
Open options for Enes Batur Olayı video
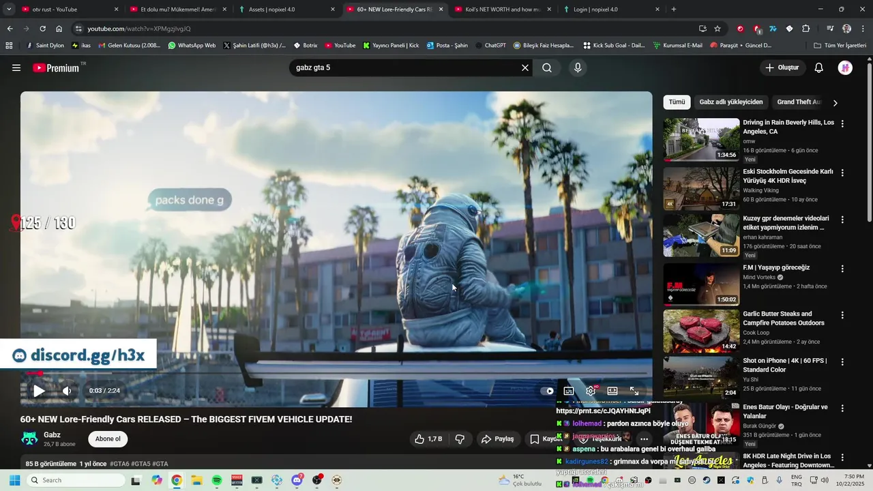click(x=842, y=408)
